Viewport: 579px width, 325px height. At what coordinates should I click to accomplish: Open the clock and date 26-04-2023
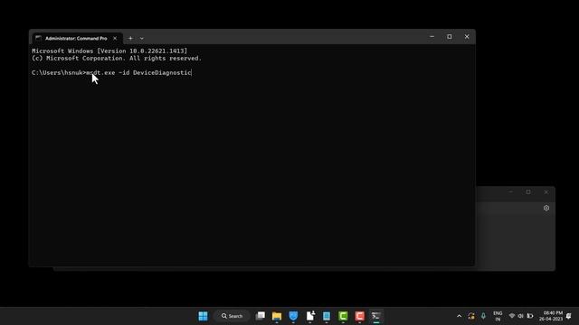click(x=551, y=316)
